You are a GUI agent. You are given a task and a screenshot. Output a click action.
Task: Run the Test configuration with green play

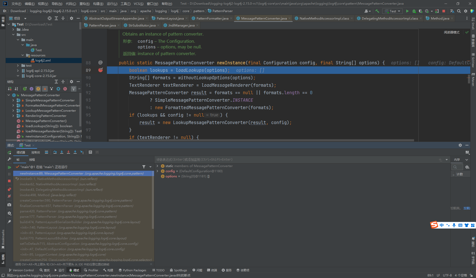[407, 11]
